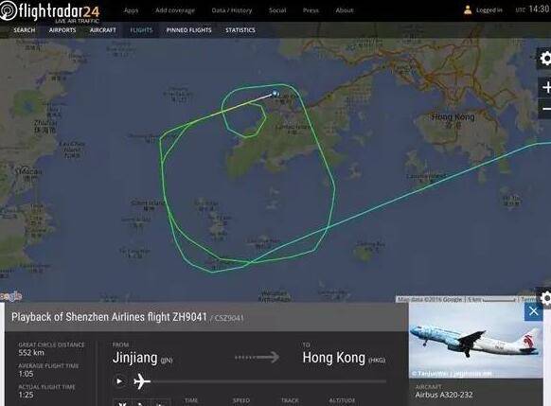
Task: Open the Social menu
Action: coord(277,10)
